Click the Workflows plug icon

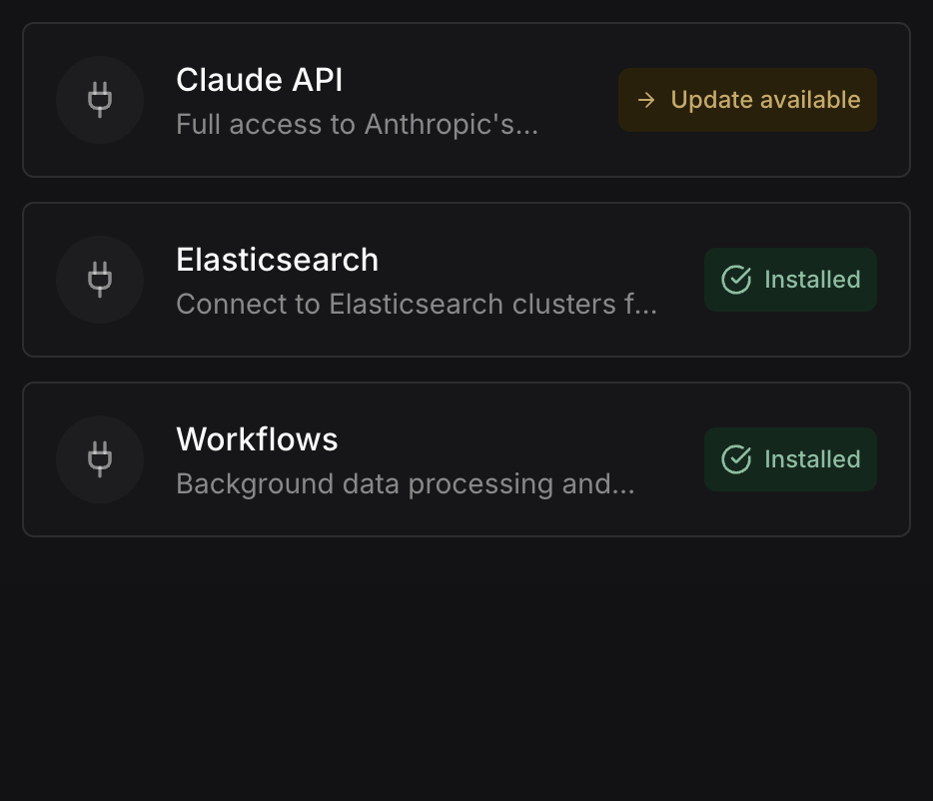100,459
